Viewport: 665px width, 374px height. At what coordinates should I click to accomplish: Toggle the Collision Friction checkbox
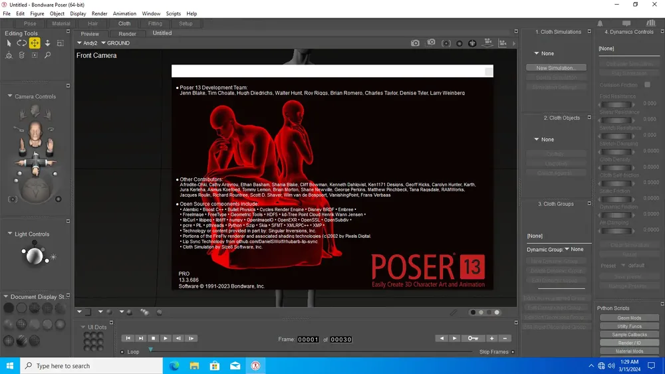click(x=647, y=85)
